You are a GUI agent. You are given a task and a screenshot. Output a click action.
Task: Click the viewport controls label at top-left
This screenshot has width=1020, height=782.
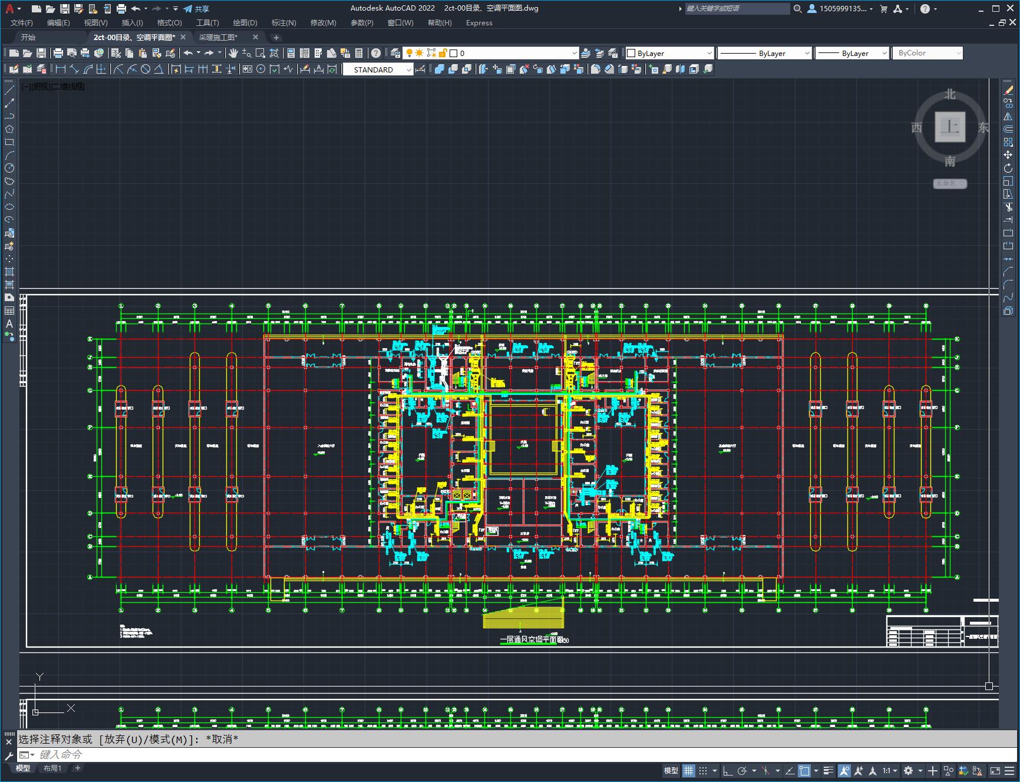tap(53, 87)
